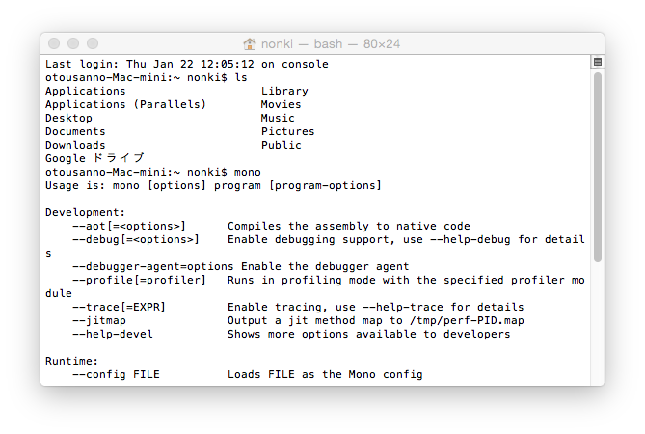This screenshot has width=645, height=434.
Task: Click the split pane icon above scrollbar
Action: (598, 62)
